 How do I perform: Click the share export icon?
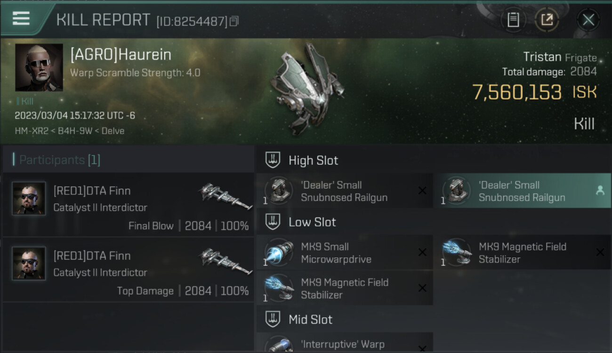point(547,20)
